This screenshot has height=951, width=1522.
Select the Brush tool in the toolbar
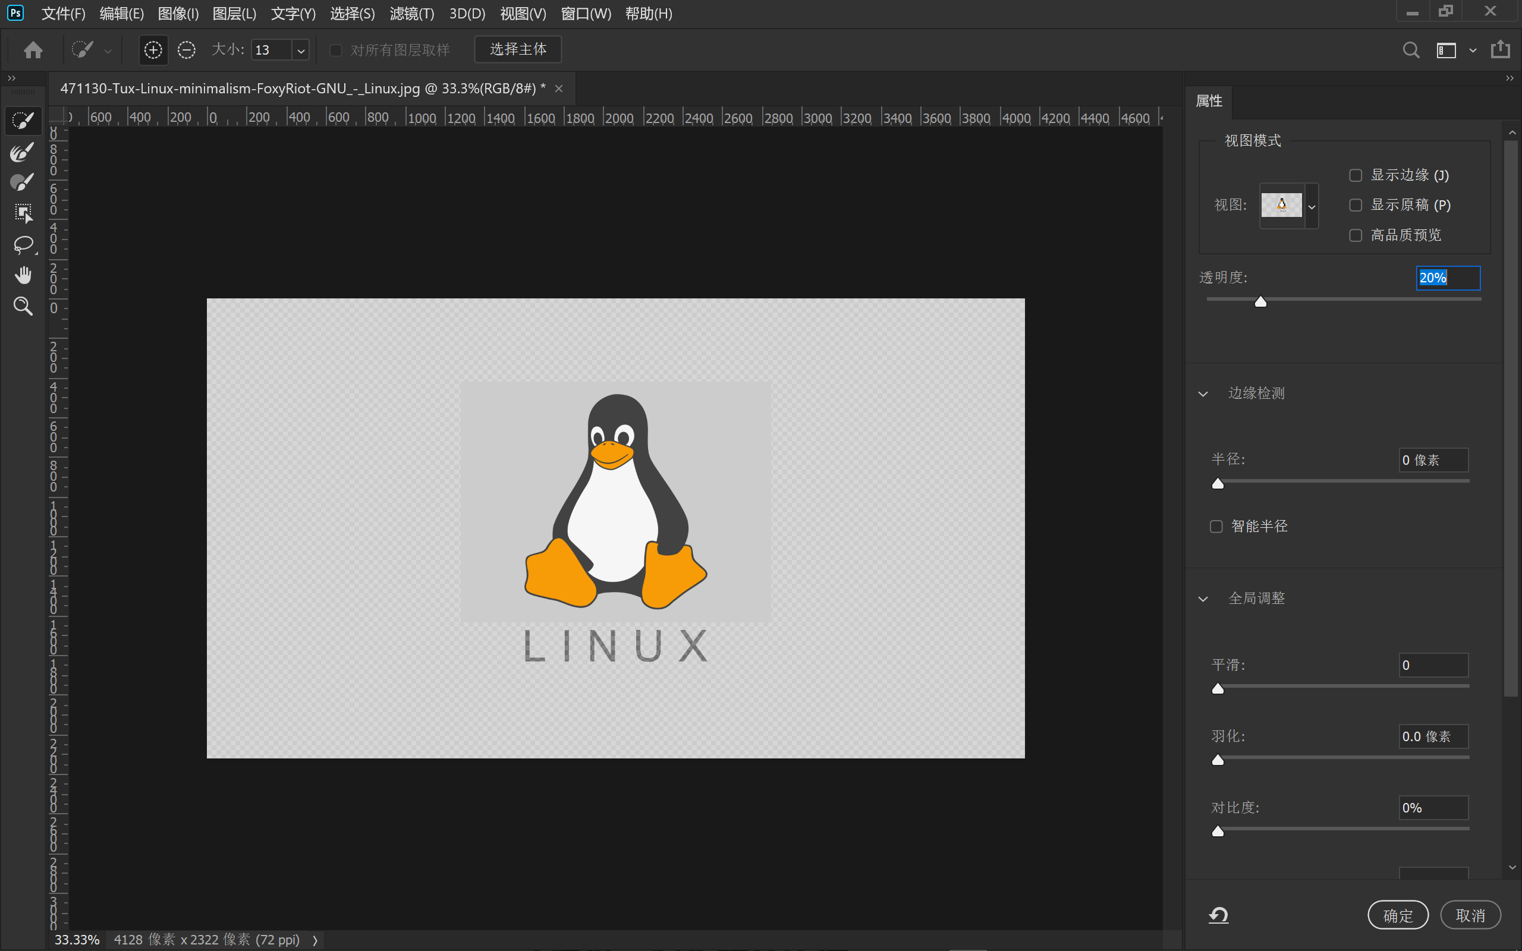click(x=23, y=182)
